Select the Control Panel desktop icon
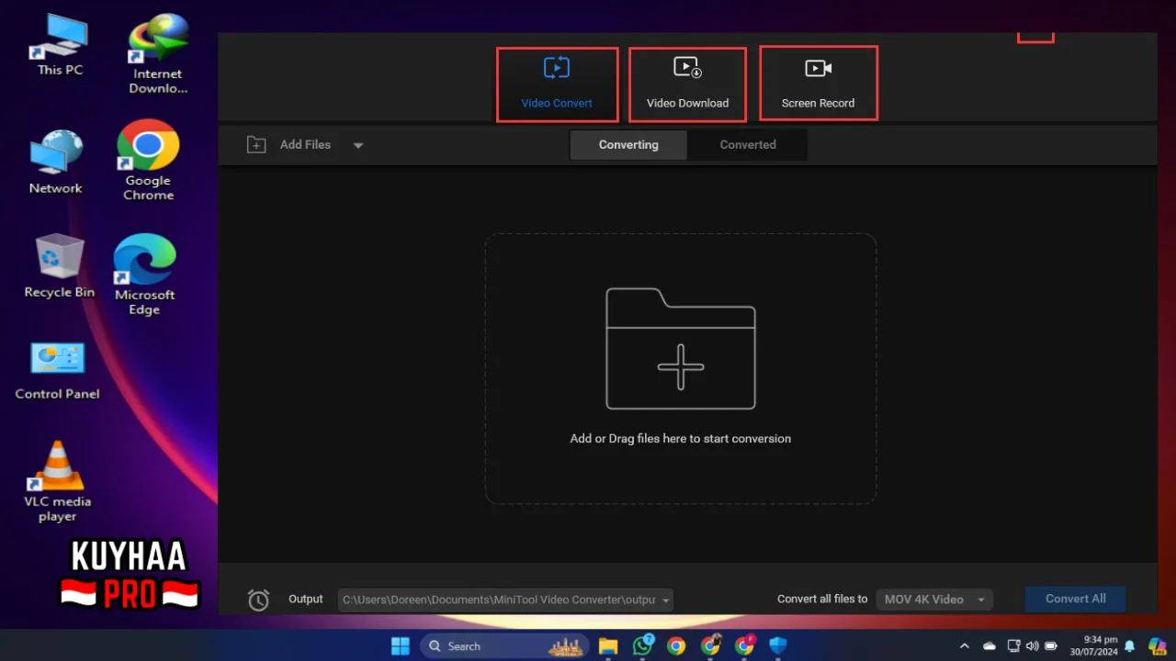This screenshot has width=1176, height=661. click(57, 371)
